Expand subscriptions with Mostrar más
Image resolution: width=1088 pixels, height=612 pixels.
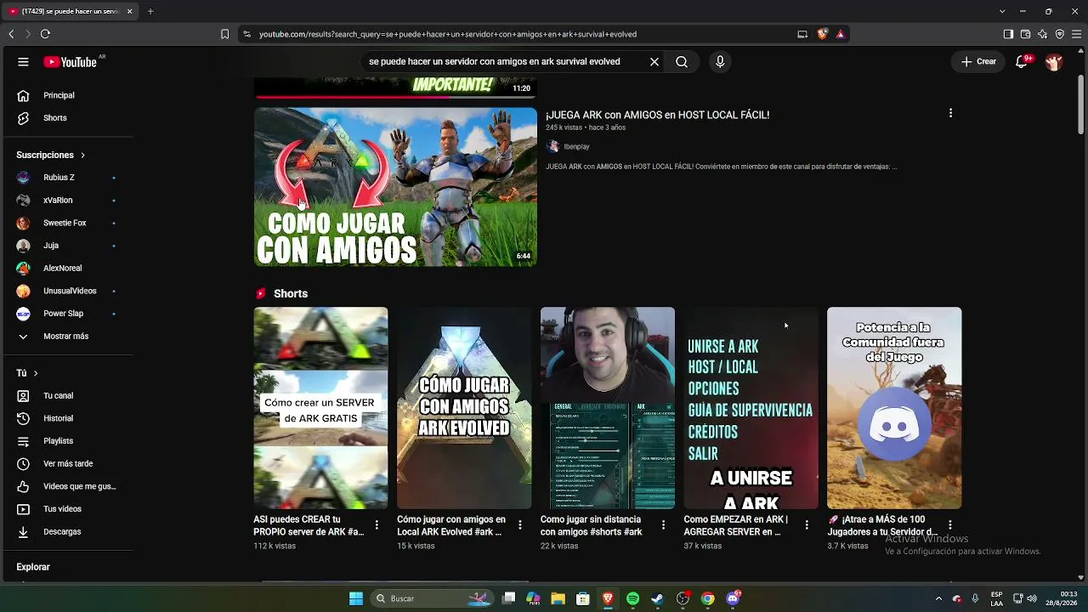[x=66, y=337]
